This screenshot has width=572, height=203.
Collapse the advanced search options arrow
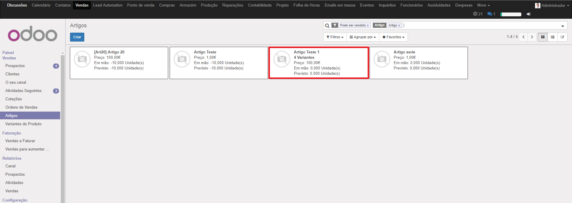point(562,26)
